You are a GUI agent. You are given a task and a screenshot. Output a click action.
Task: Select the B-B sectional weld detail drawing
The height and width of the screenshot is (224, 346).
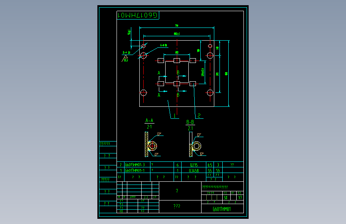197,145
